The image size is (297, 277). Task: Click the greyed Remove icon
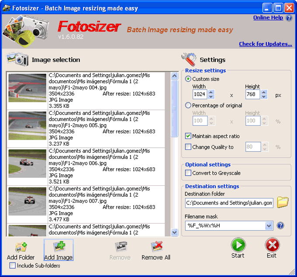coord(121,246)
